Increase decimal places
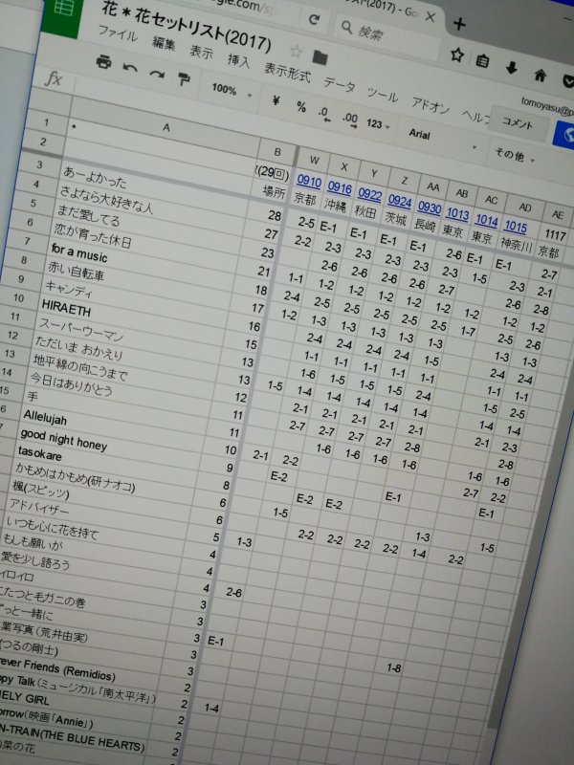 350,120
